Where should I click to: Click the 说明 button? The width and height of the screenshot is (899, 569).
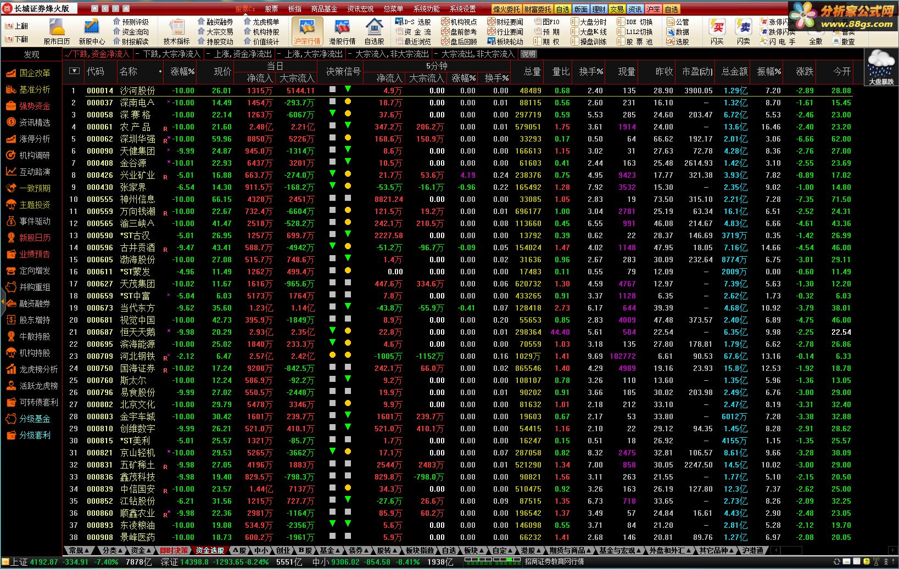point(528,54)
